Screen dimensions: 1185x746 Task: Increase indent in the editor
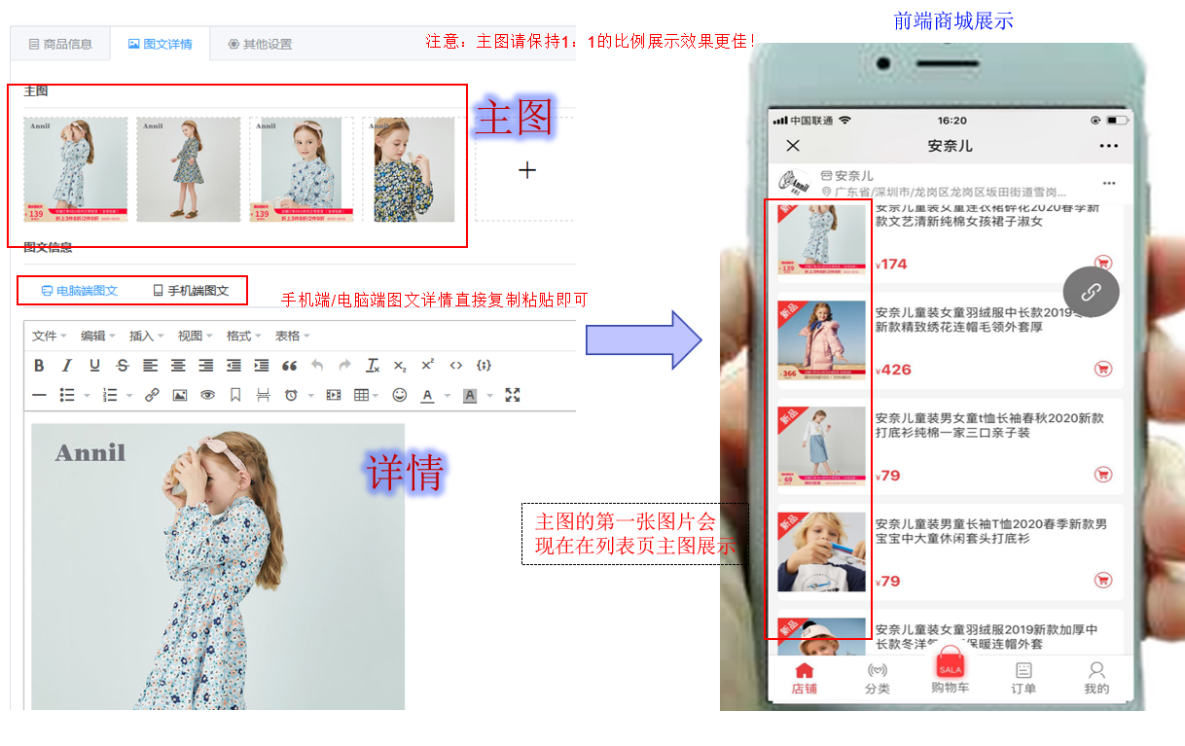pyautogui.click(x=261, y=366)
